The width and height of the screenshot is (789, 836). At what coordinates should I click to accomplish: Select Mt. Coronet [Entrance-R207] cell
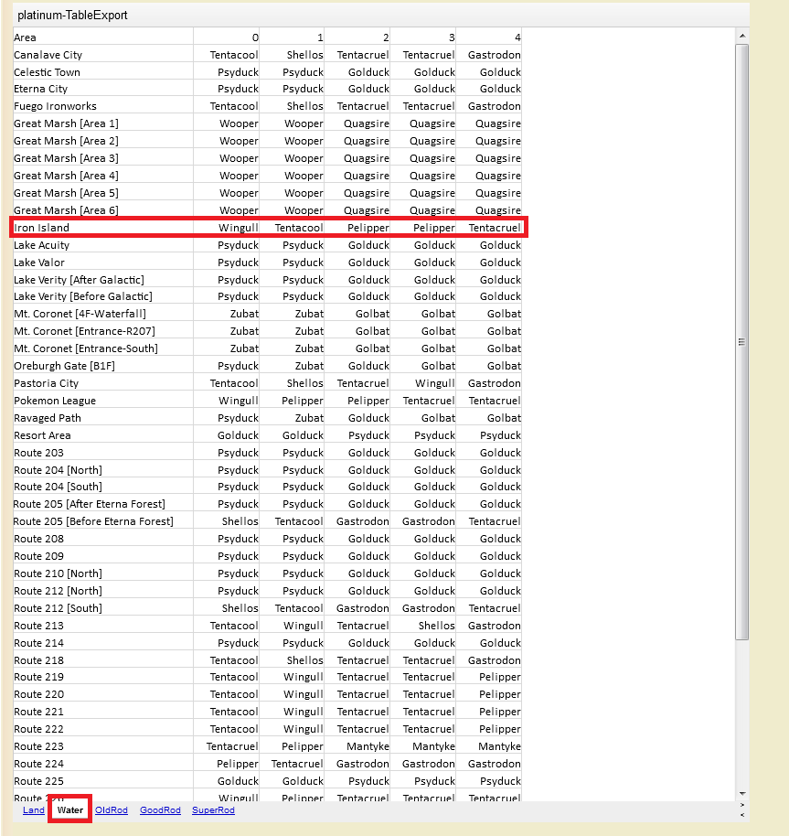[x=102, y=331]
